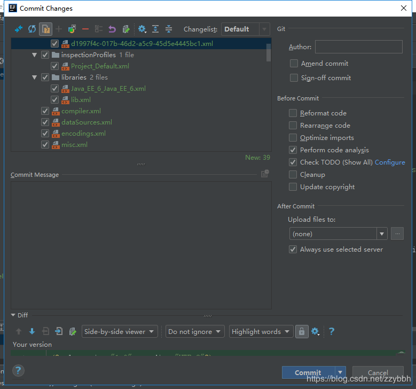Refresh the changes list

(32, 29)
